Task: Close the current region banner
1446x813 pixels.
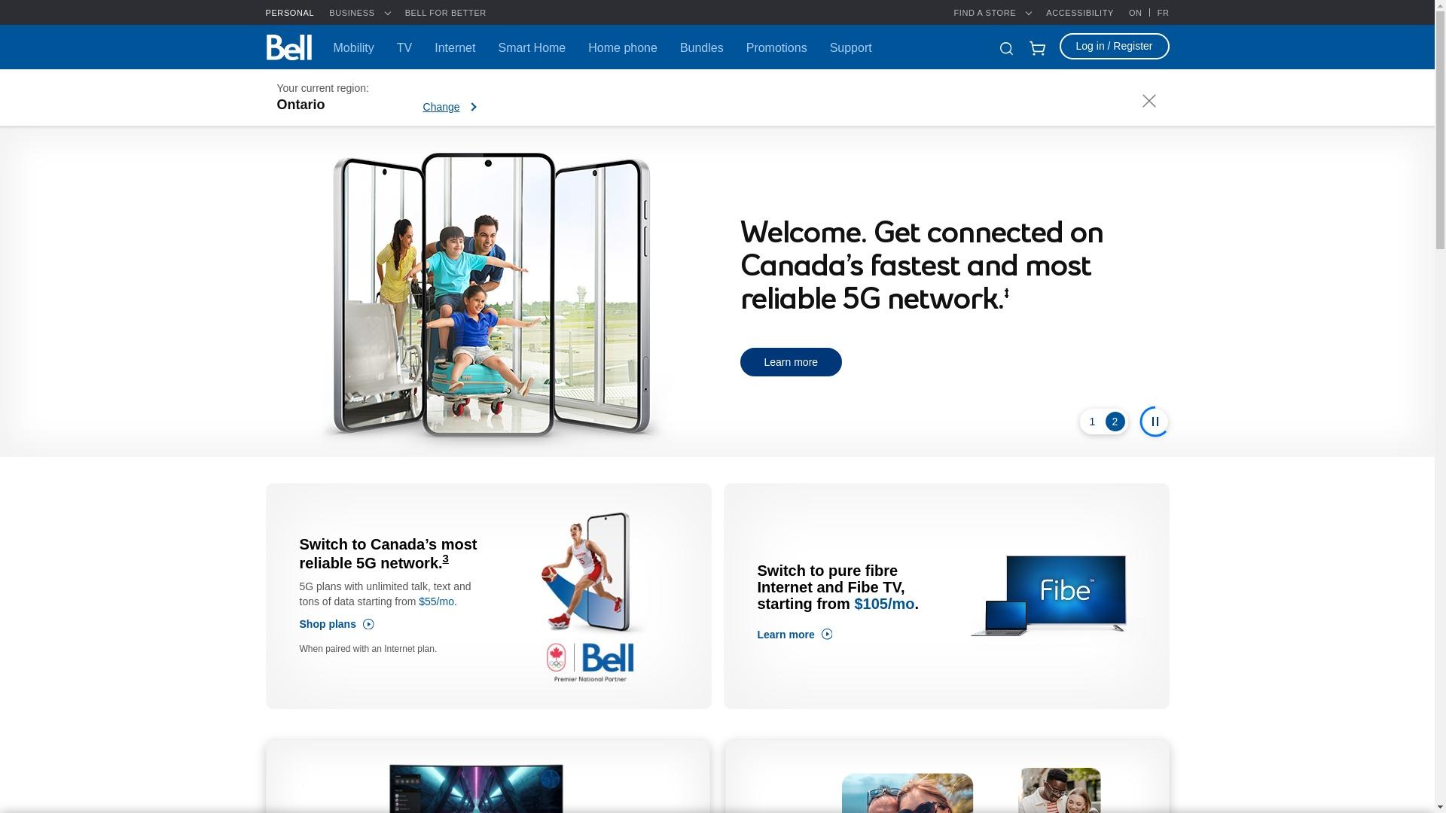Action: (x=1149, y=101)
